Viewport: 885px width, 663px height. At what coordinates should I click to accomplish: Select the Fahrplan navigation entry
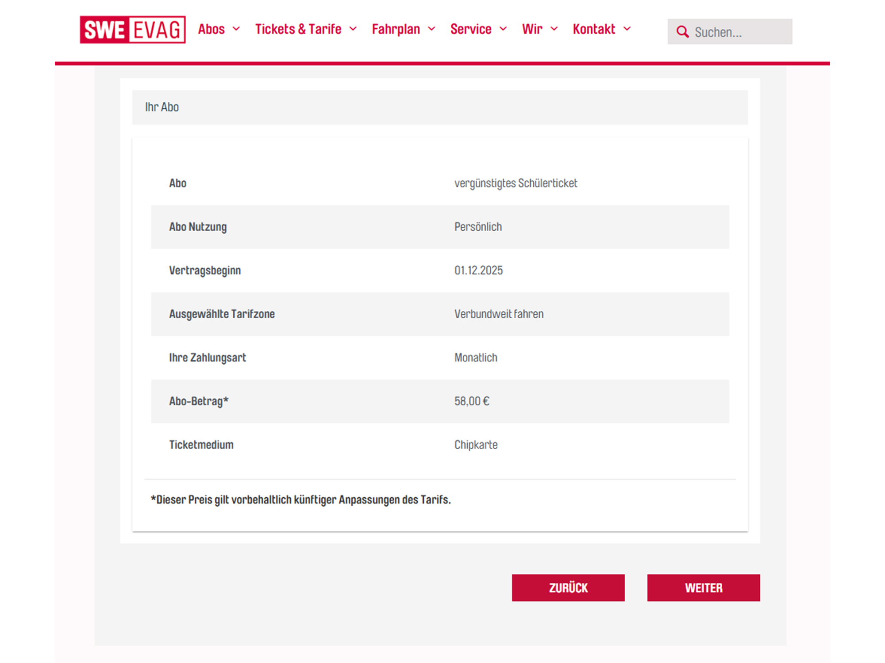pos(396,29)
